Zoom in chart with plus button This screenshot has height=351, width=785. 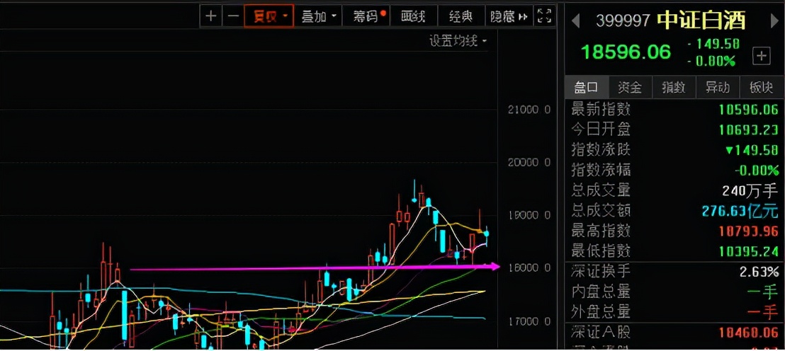pyautogui.click(x=211, y=16)
